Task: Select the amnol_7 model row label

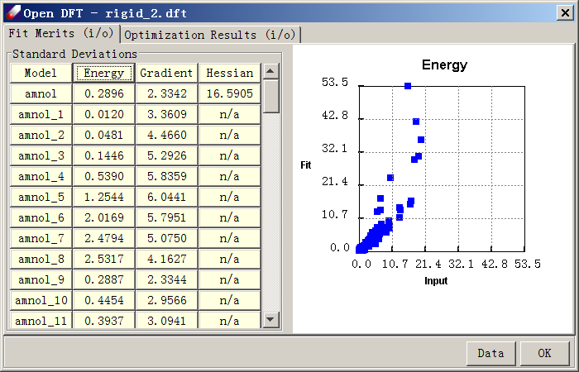Action: [x=41, y=238]
